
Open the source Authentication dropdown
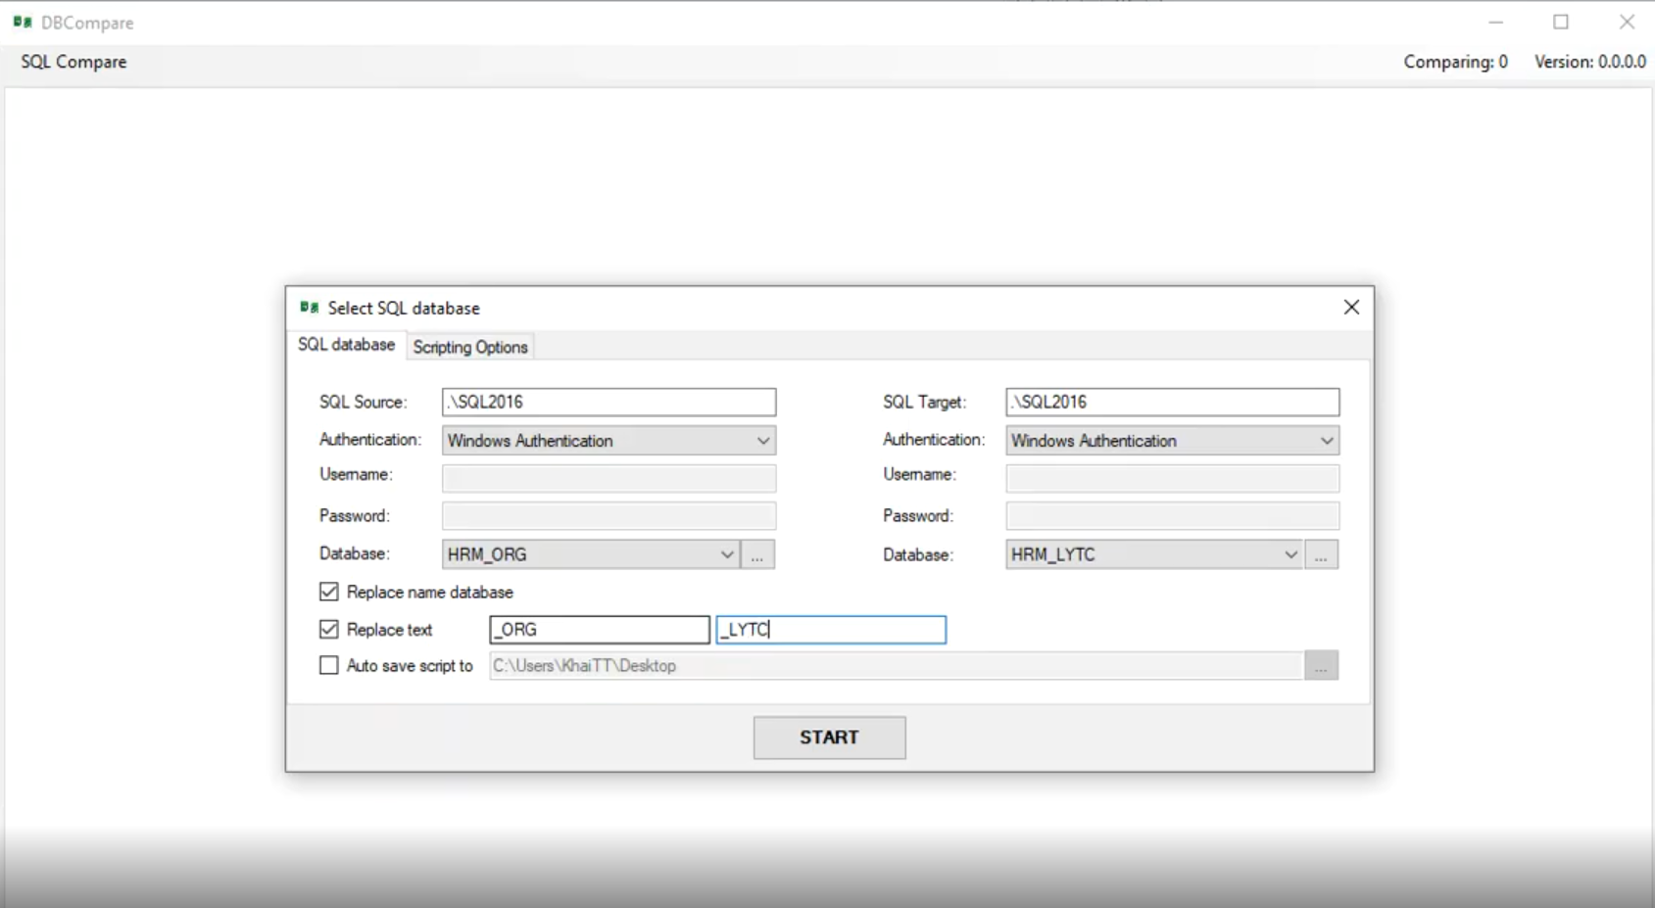coord(608,441)
